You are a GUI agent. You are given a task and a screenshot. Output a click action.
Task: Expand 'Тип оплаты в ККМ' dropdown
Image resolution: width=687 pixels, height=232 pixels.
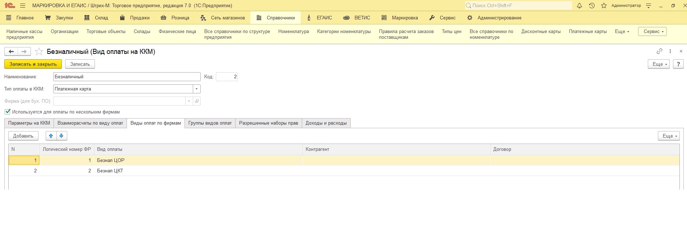pyautogui.click(x=196, y=89)
